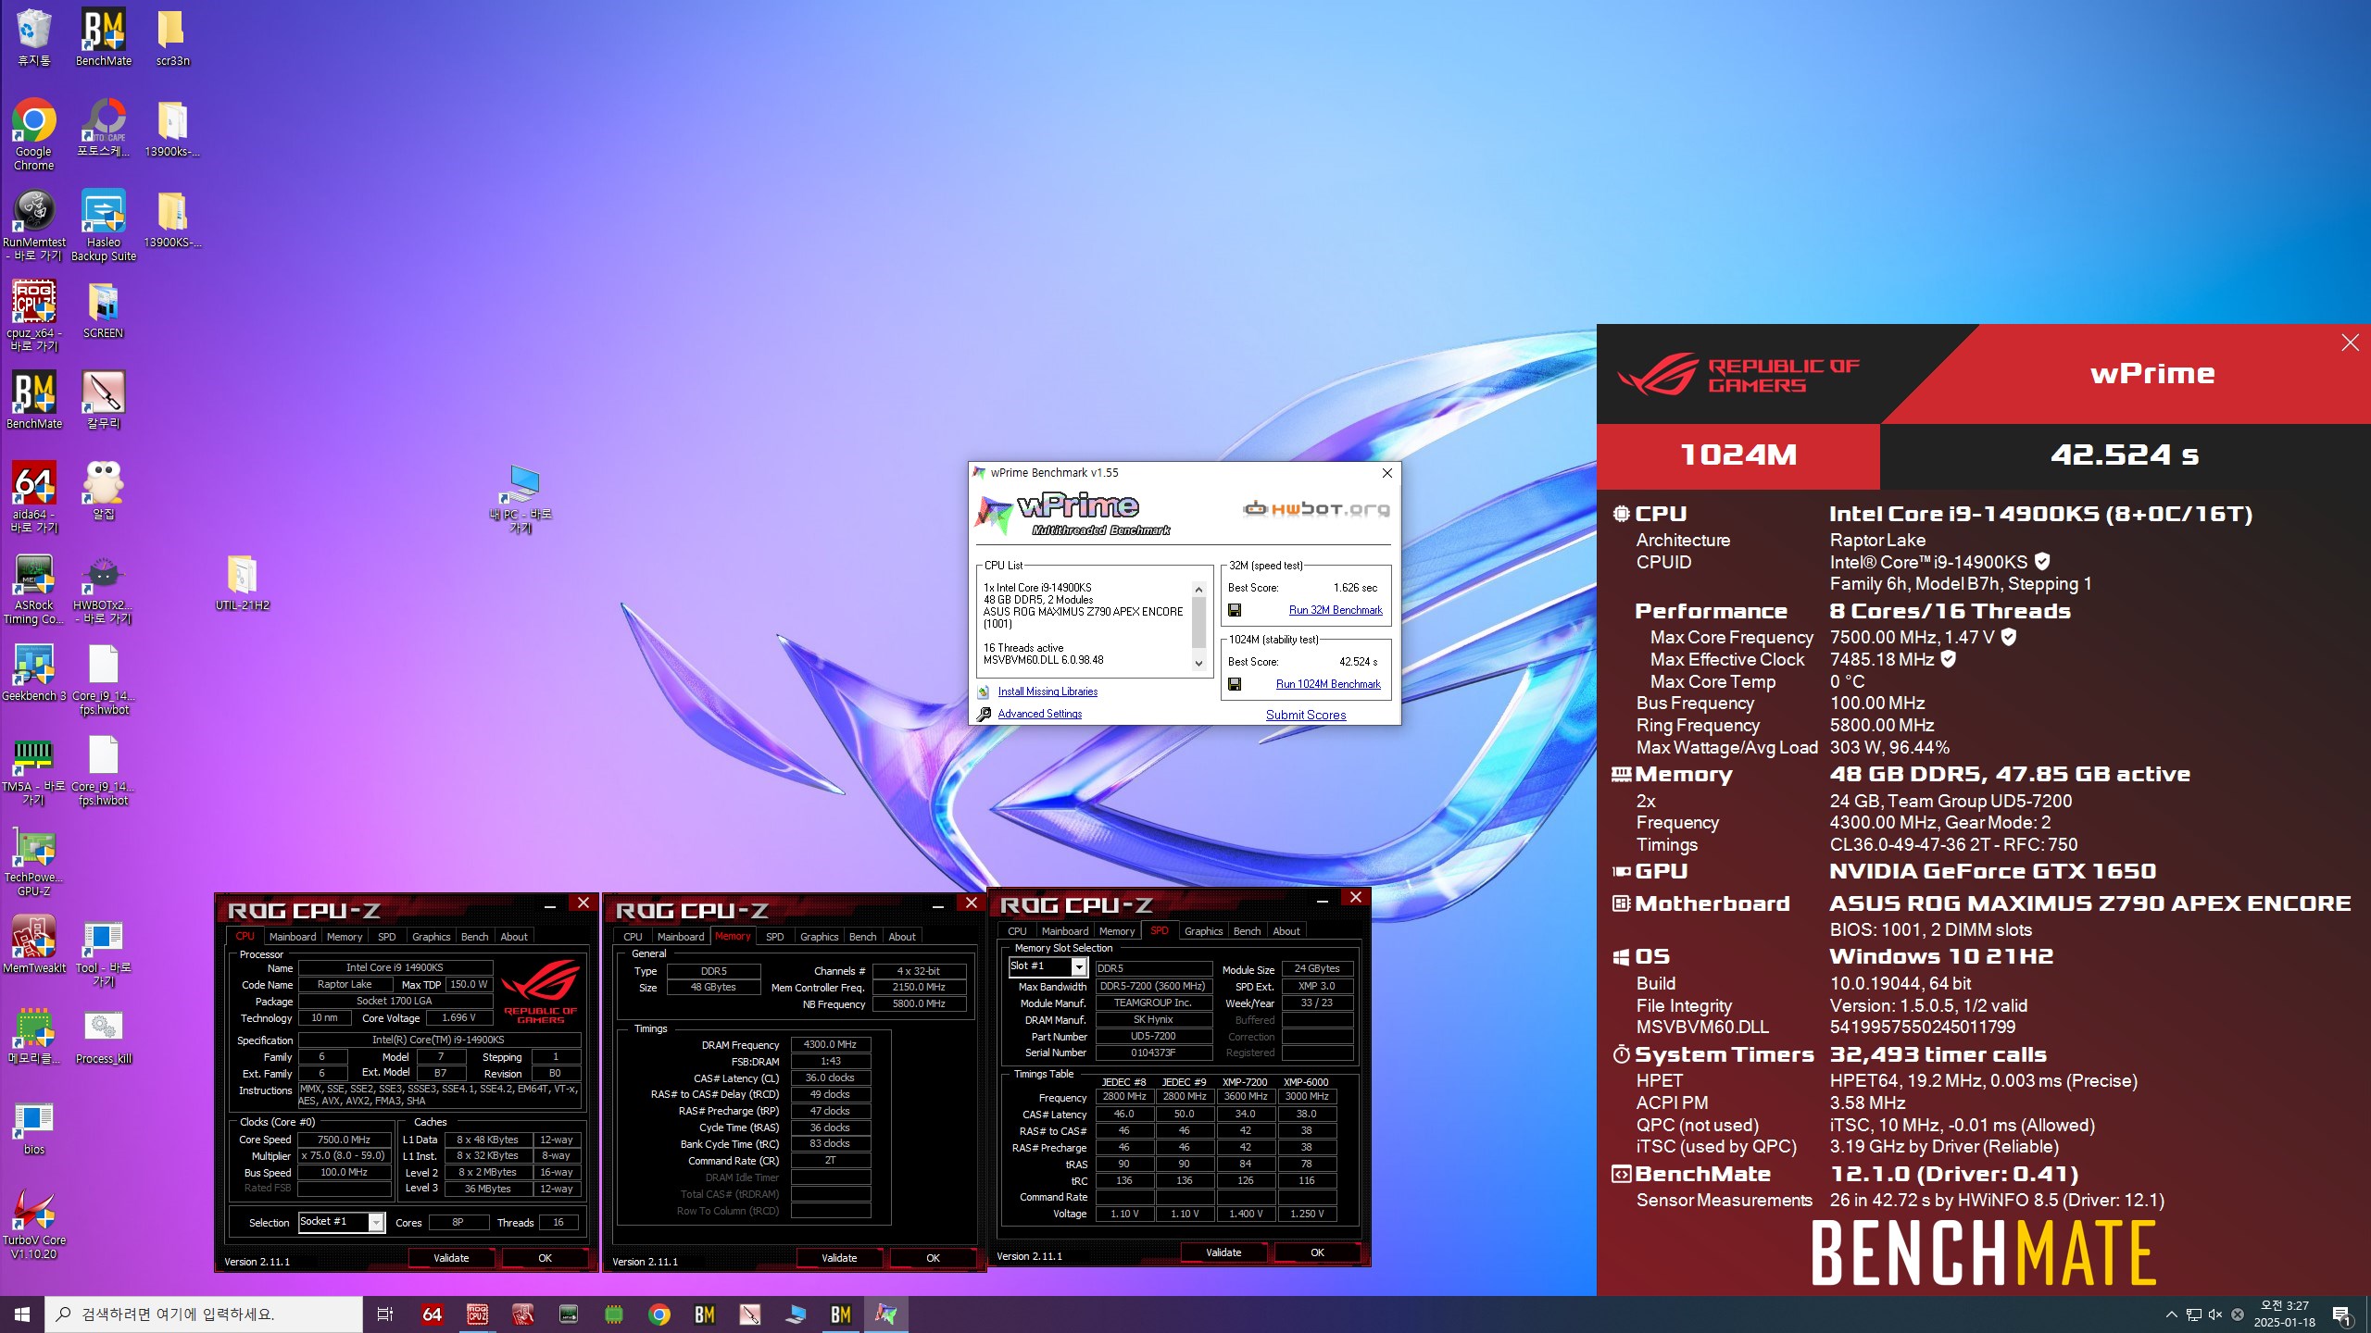
Task: Open Process_kill desktop icon
Action: pyautogui.click(x=103, y=1035)
